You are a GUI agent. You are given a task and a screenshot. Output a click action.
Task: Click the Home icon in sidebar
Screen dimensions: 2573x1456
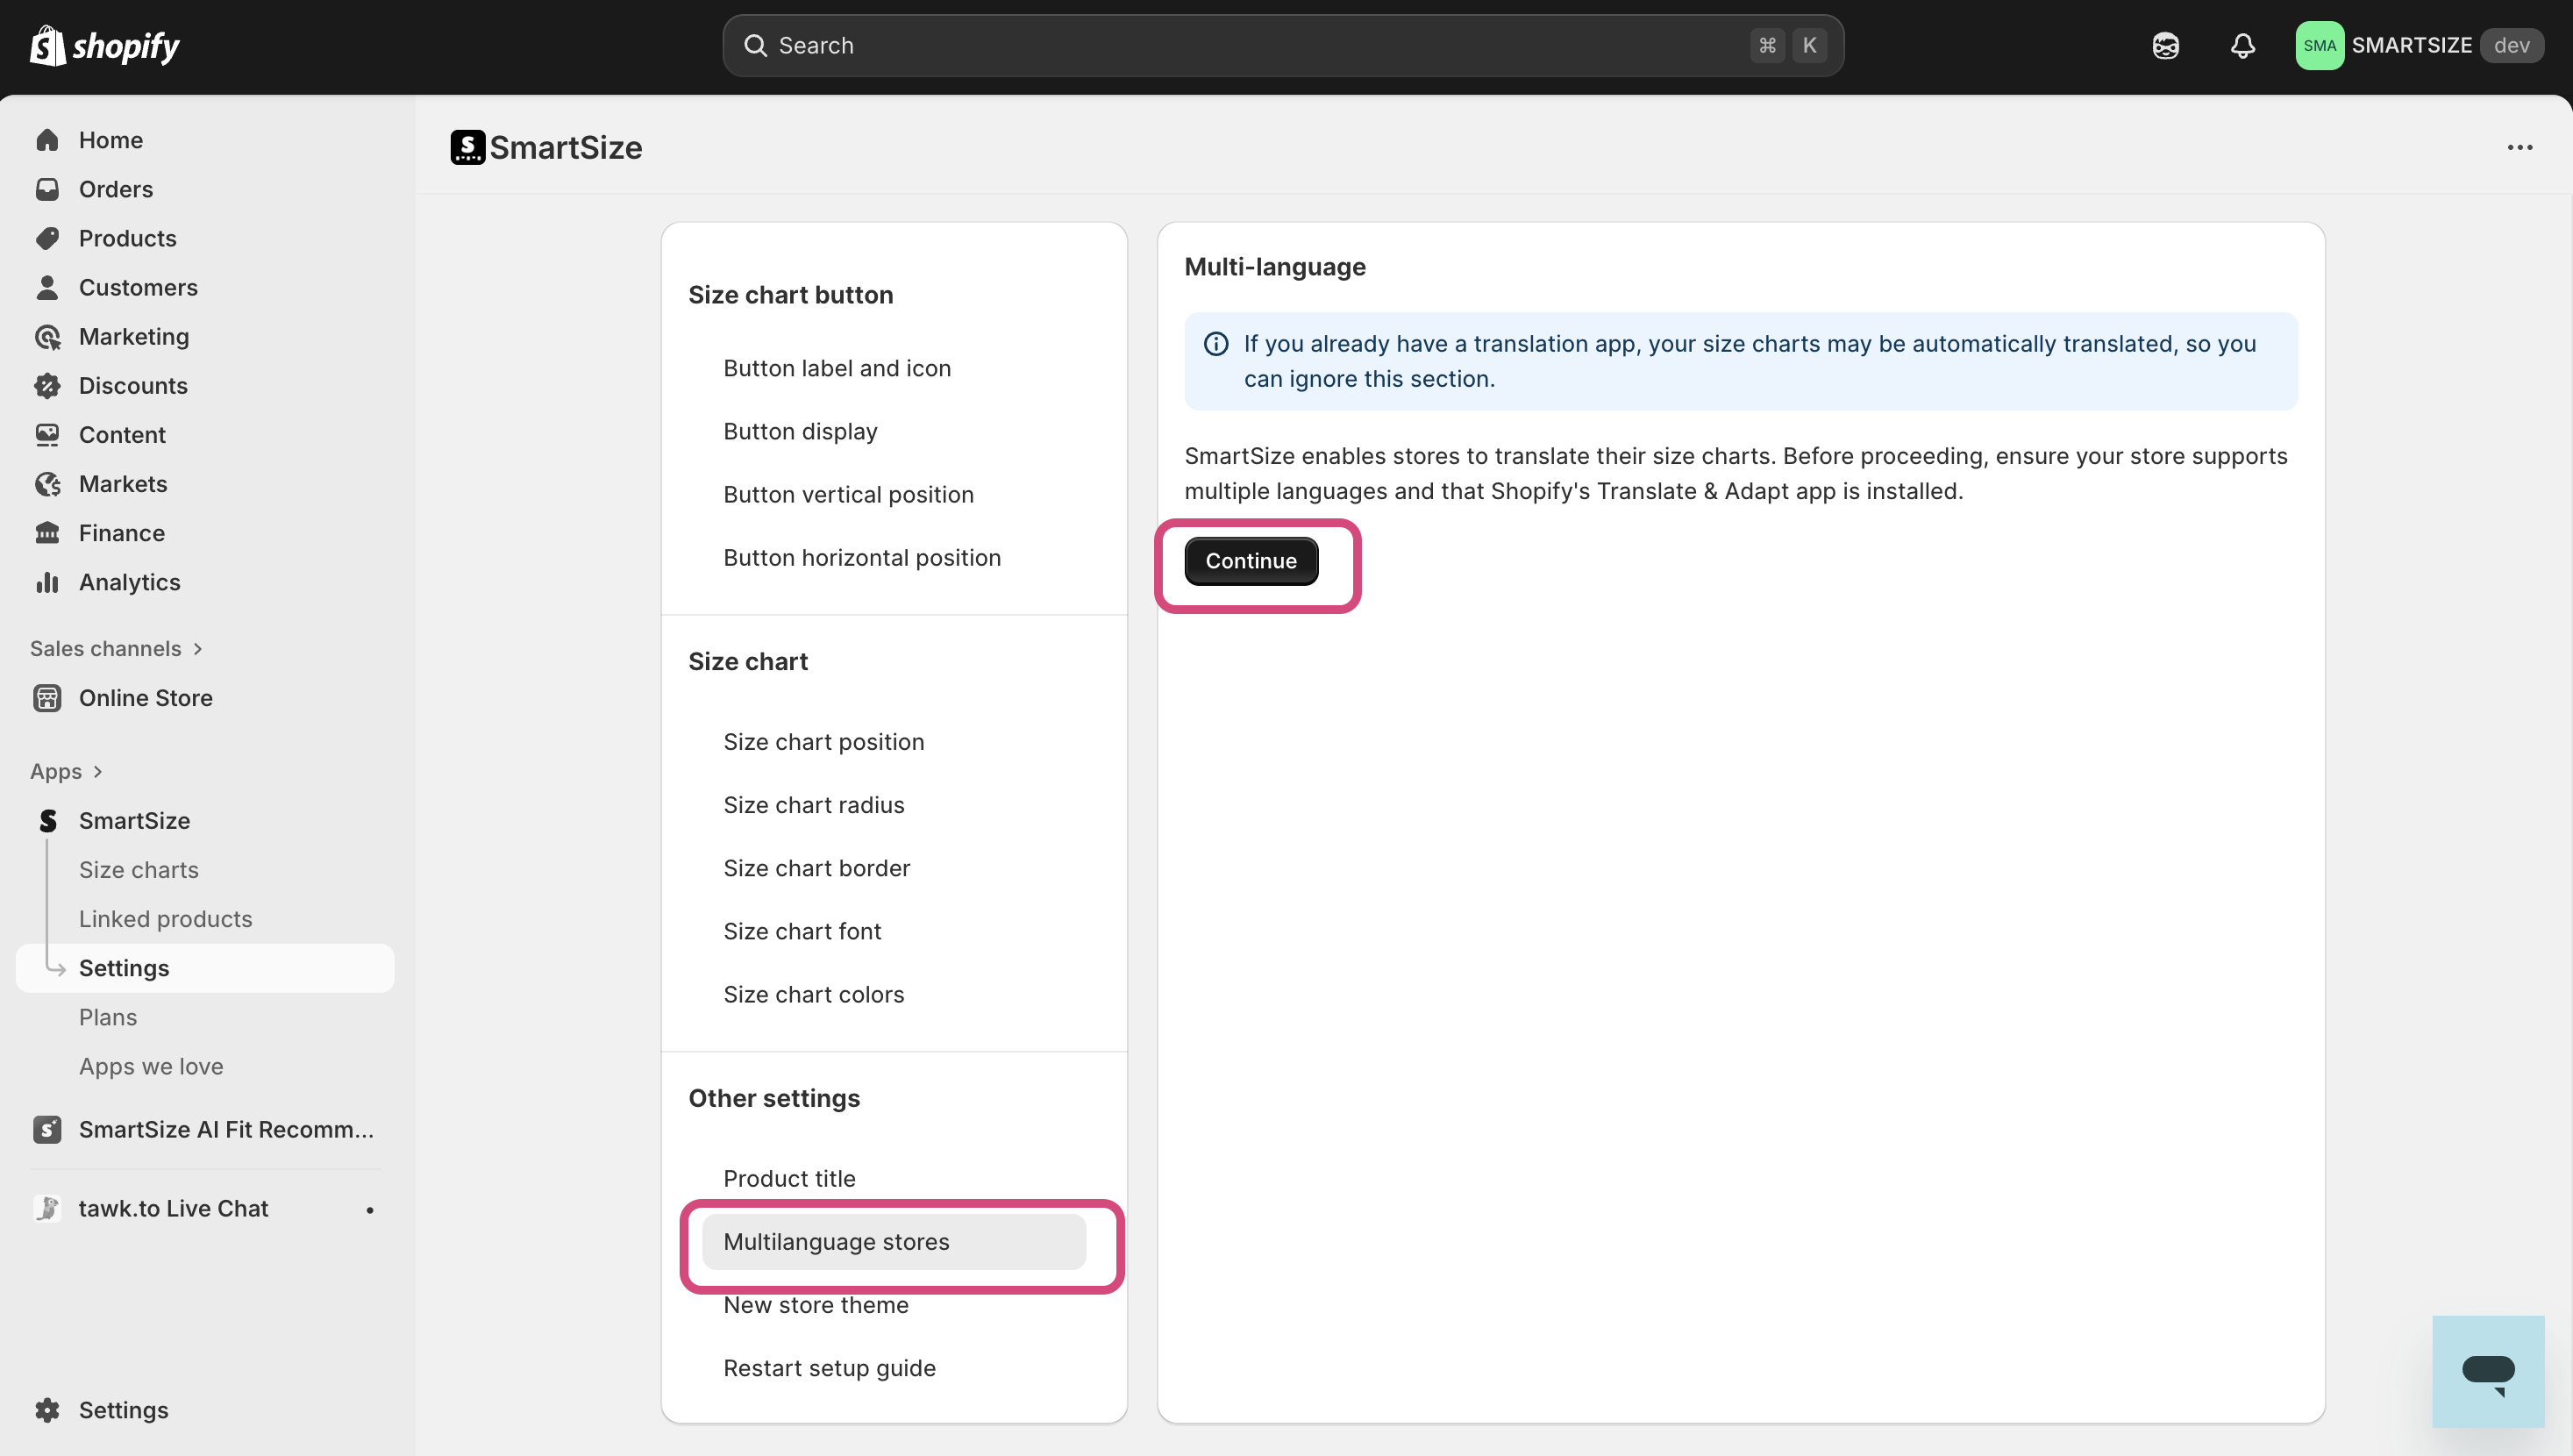47,140
